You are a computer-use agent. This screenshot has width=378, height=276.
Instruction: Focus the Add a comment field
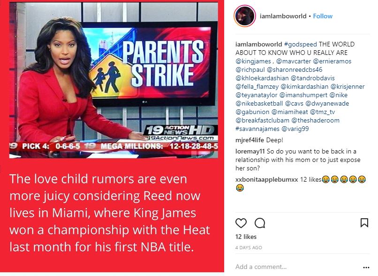tap(298, 267)
